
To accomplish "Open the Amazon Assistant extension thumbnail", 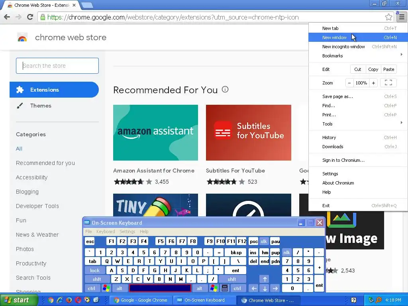I will point(156,133).
